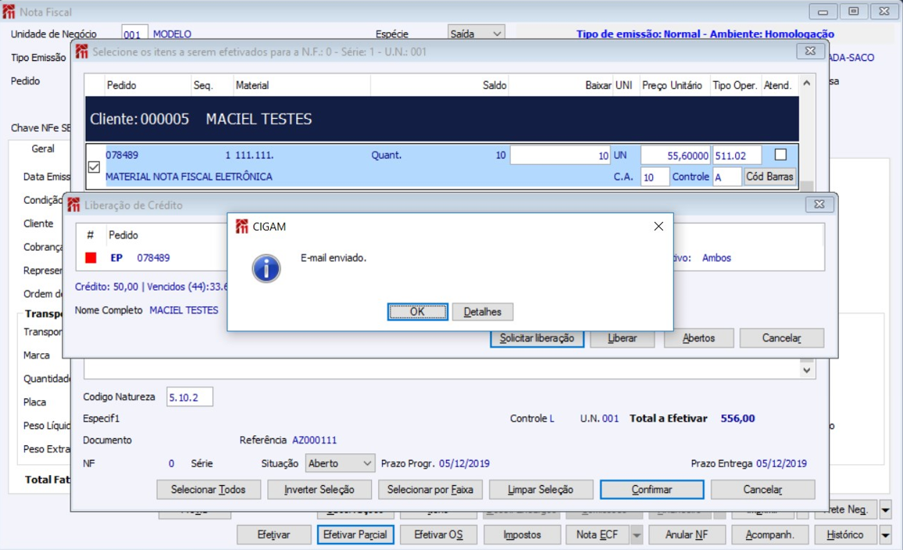This screenshot has width=903, height=550.
Task: Click the Pedido column header
Action: 122,85
